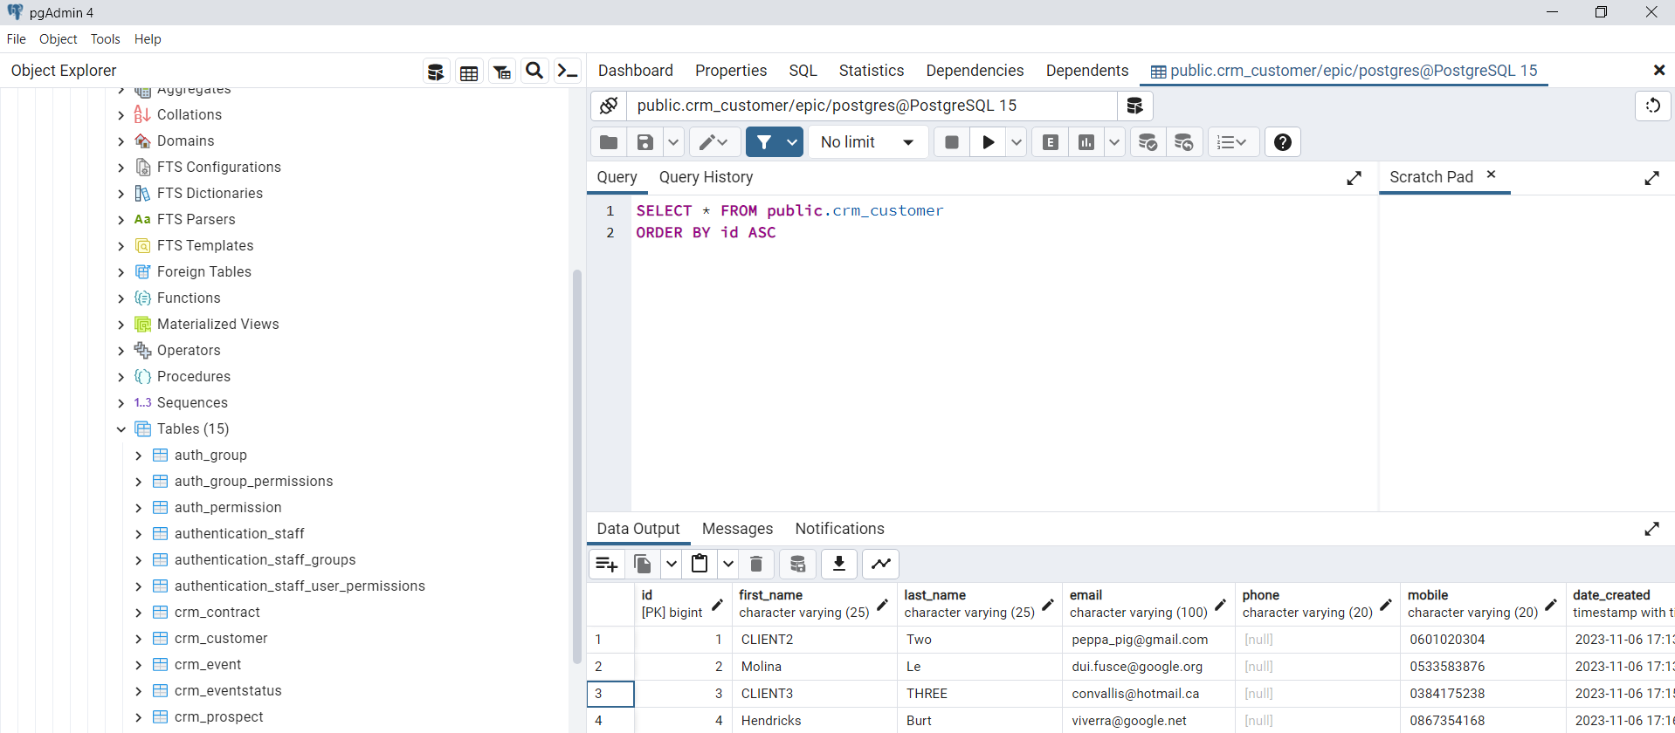The image size is (1675, 733).
Task: Click the Add Row icon in Data Output
Action: point(607,564)
